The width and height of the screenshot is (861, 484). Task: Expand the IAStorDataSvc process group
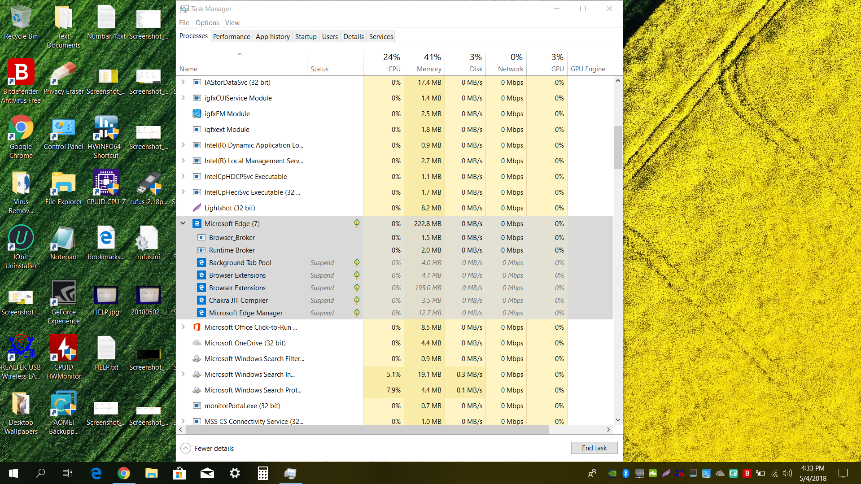pyautogui.click(x=183, y=82)
